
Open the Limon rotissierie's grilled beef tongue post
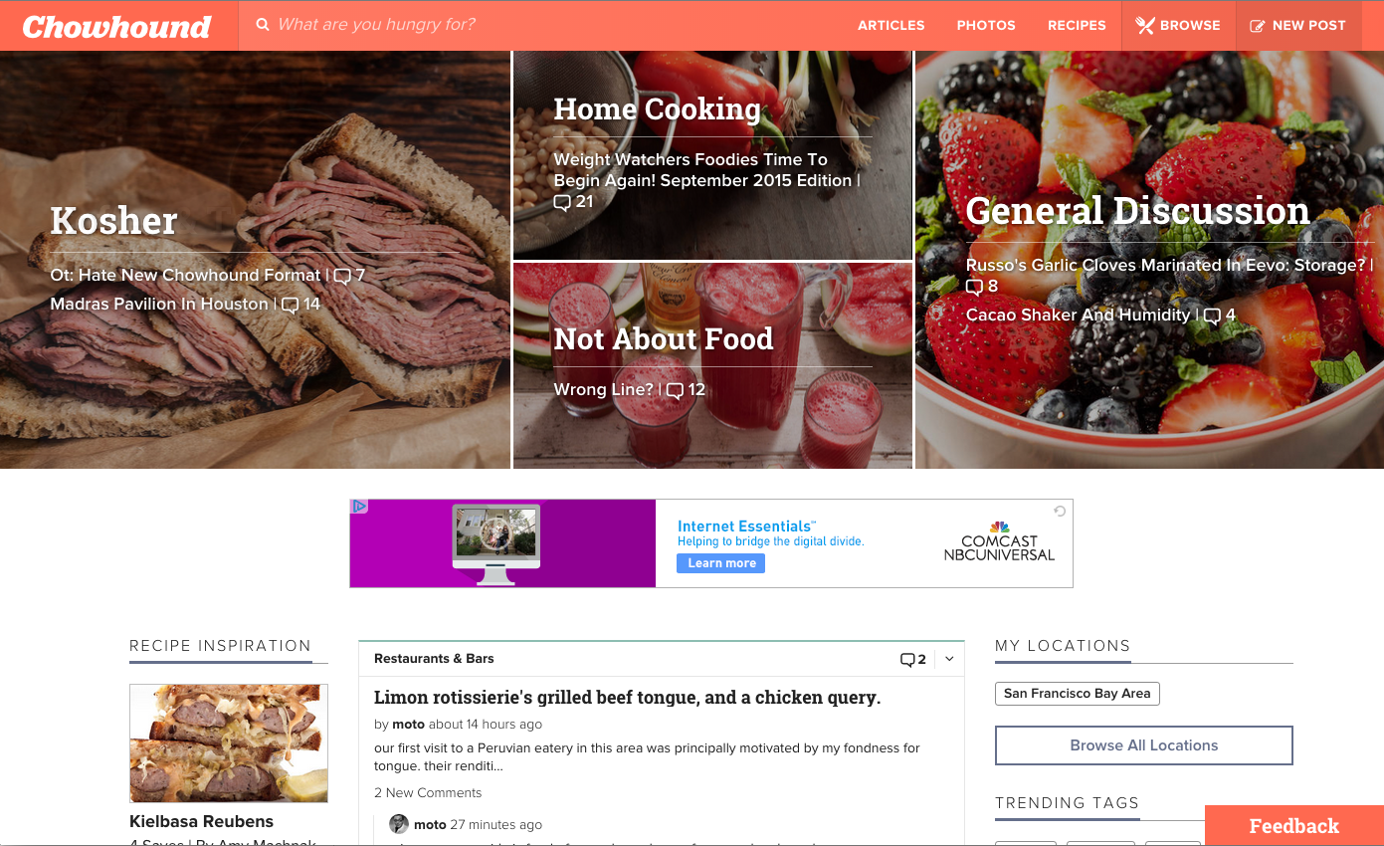[628, 698]
